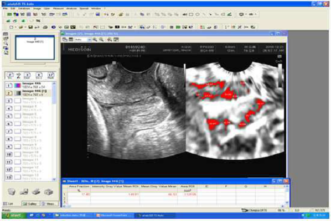Click the printer icon in the toolbar
Screen dimensions: 331x221
click(x=45, y=27)
